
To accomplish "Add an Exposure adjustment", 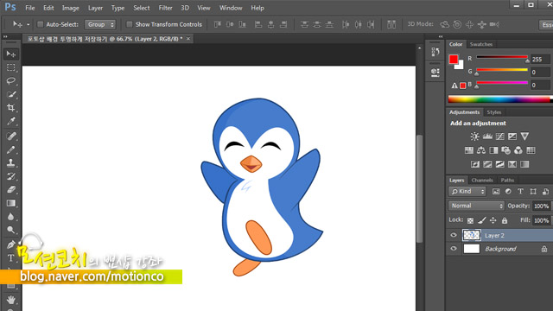I will tap(512, 136).
